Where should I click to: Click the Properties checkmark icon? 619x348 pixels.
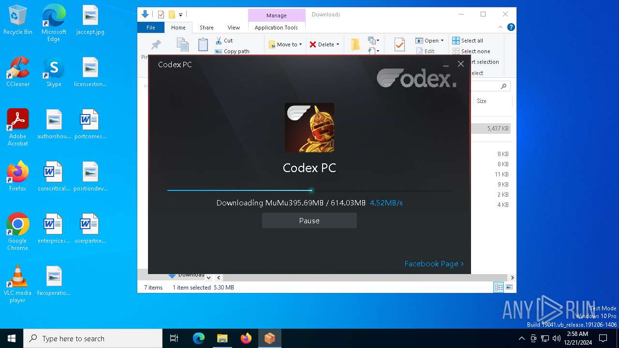pyautogui.click(x=399, y=44)
